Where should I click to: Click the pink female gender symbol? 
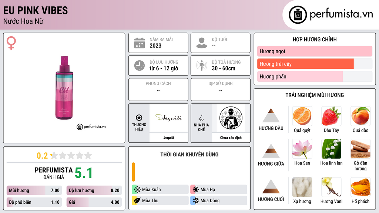coord(11,43)
